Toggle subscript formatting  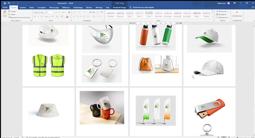click(x=49, y=16)
